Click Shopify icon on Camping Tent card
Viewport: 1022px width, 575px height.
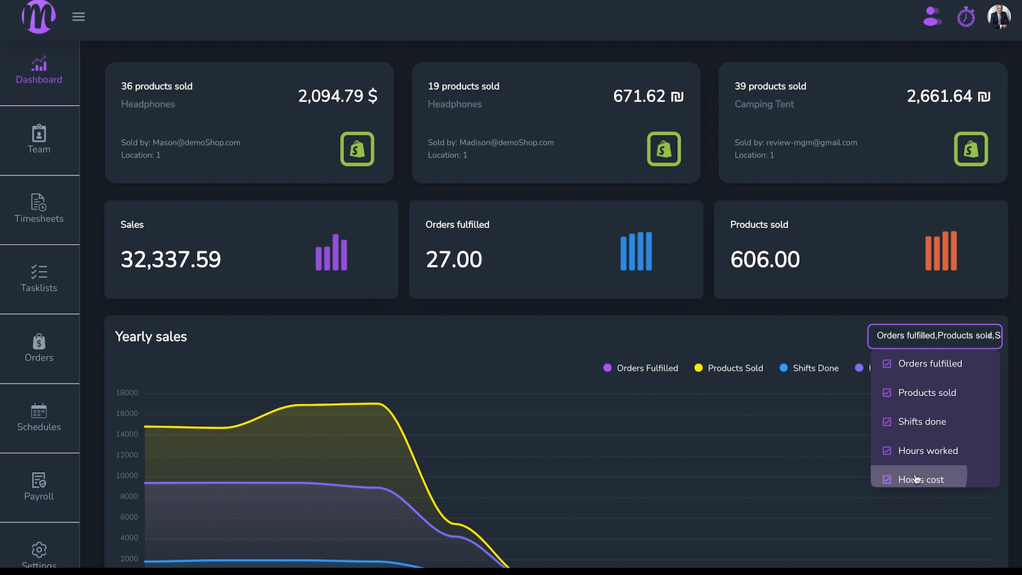(971, 149)
